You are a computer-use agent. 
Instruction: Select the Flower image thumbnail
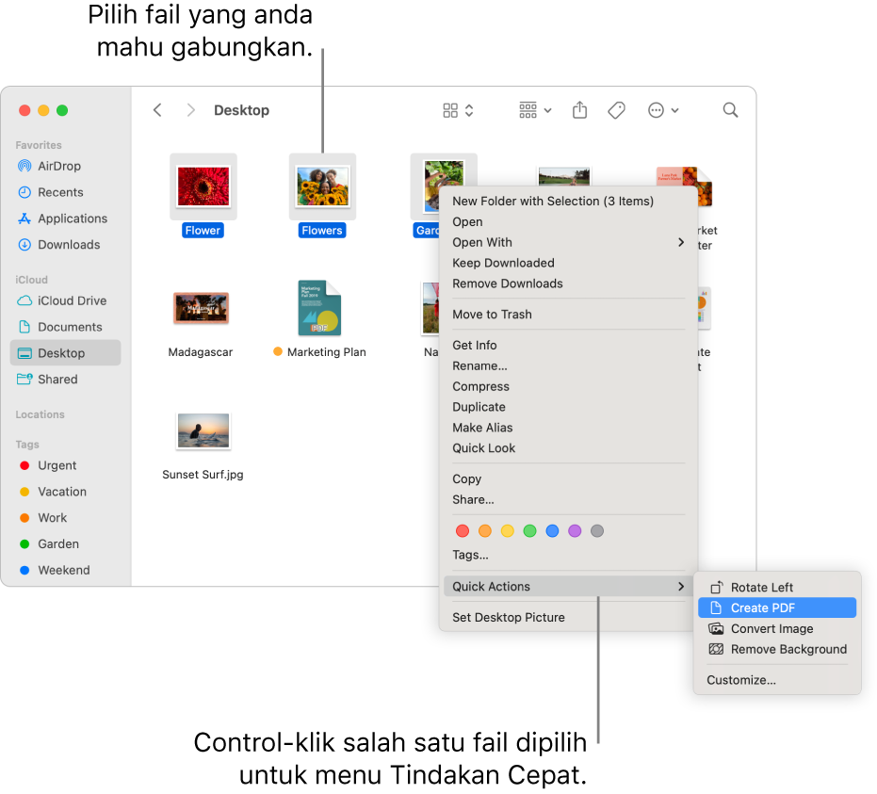203,186
